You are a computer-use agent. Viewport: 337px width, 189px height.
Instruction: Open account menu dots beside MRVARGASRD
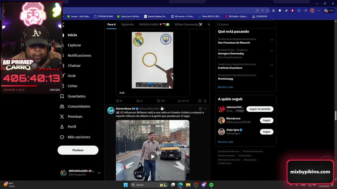[x=99, y=173]
